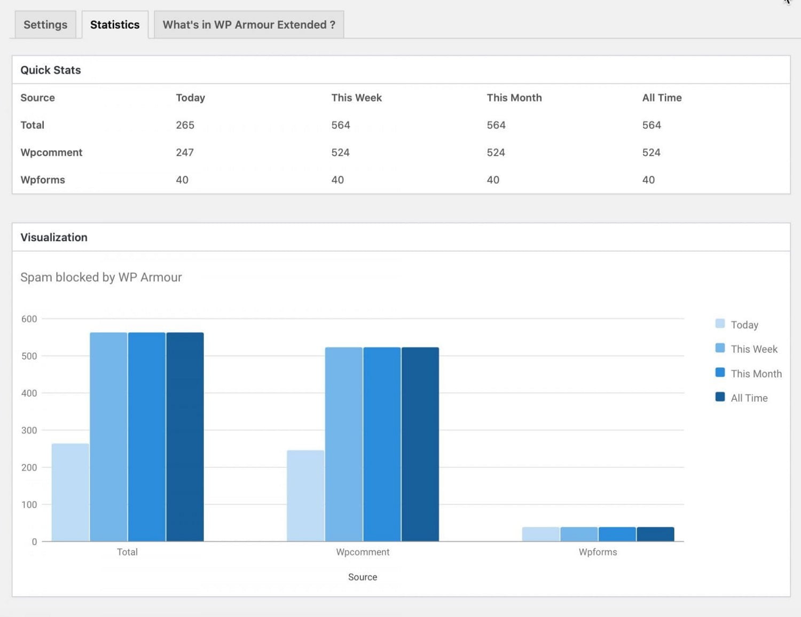
Task: Click Wpcomment value 524 under This Week
Action: coord(340,153)
